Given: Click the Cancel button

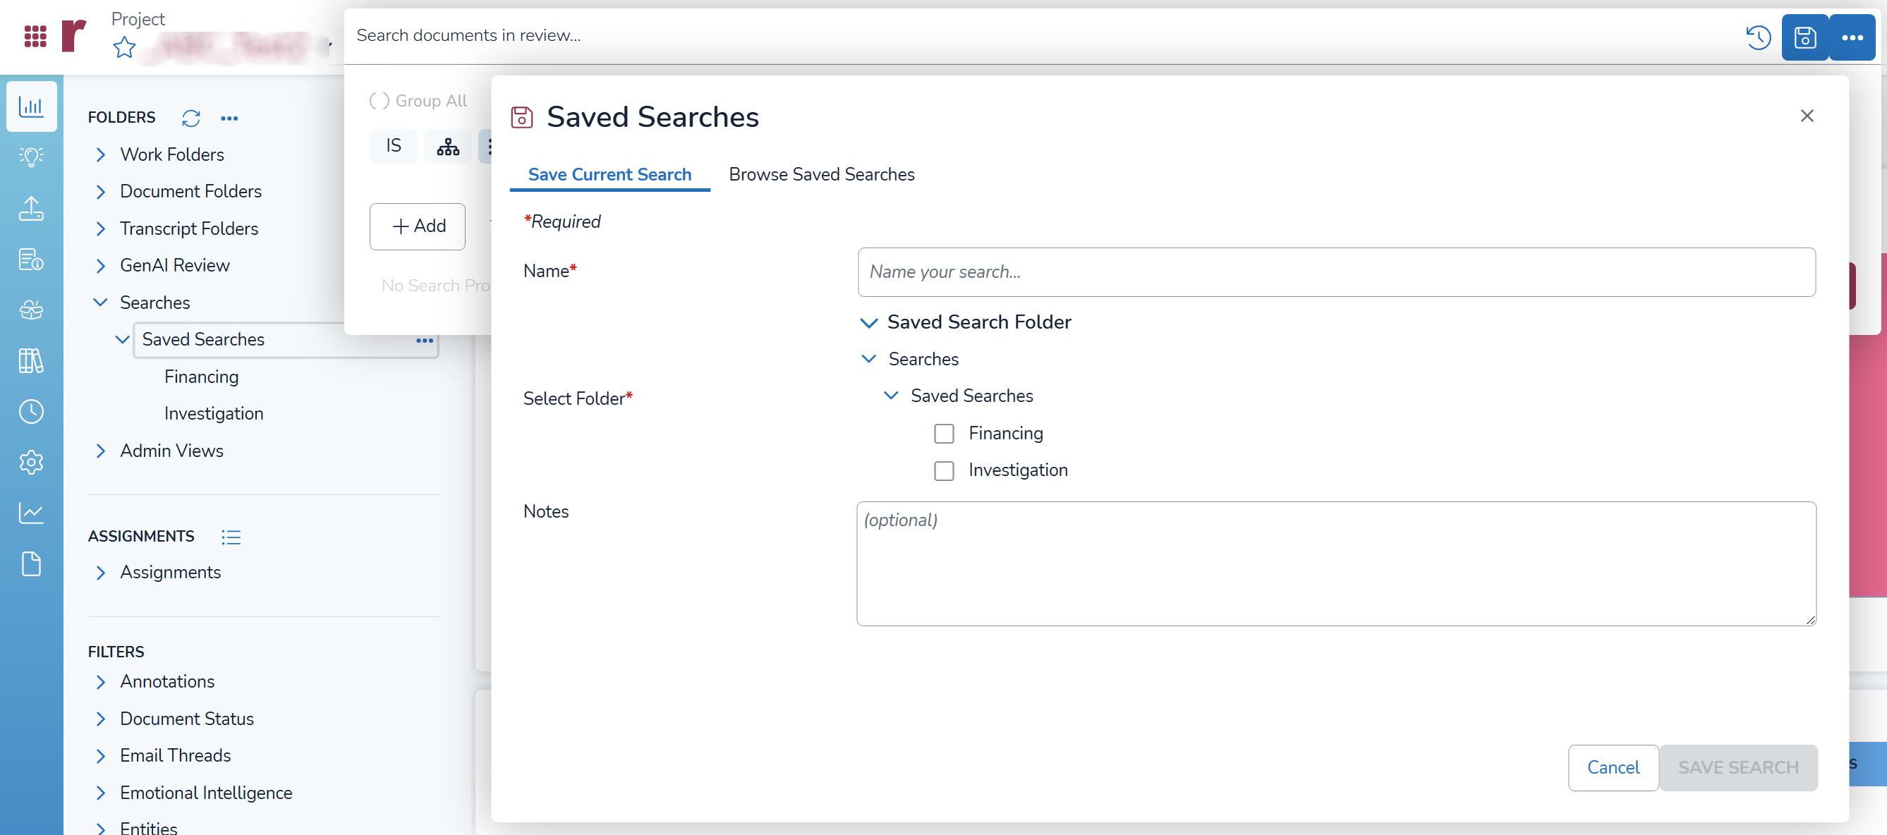Looking at the screenshot, I should [x=1613, y=767].
